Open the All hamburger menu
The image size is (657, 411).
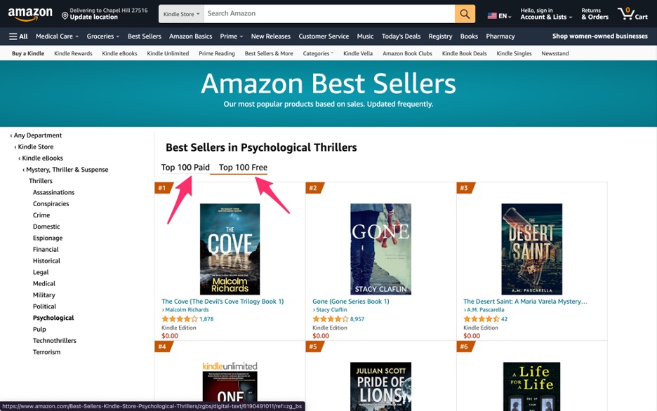click(x=18, y=36)
